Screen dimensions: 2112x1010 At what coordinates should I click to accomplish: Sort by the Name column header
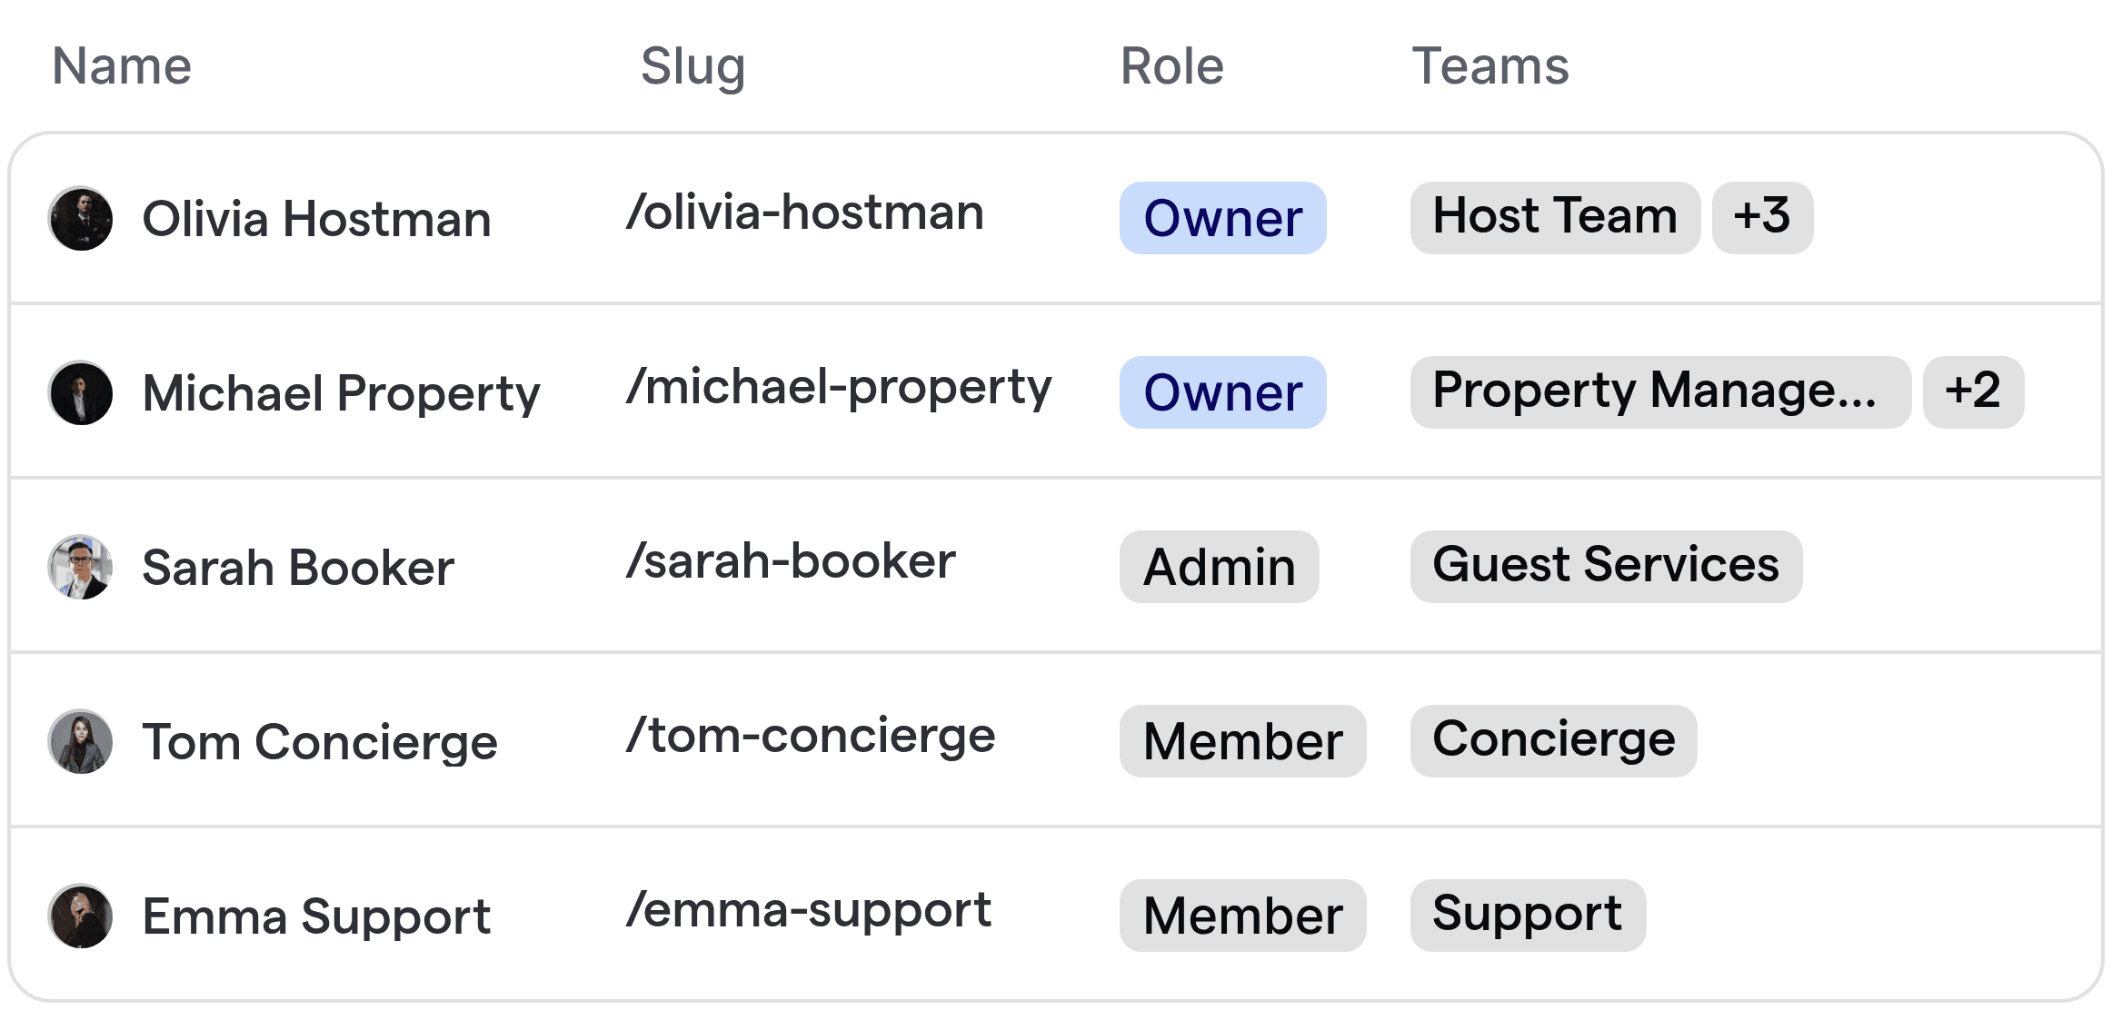click(x=122, y=66)
